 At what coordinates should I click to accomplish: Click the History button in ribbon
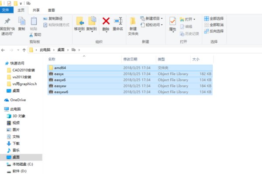tap(190, 34)
